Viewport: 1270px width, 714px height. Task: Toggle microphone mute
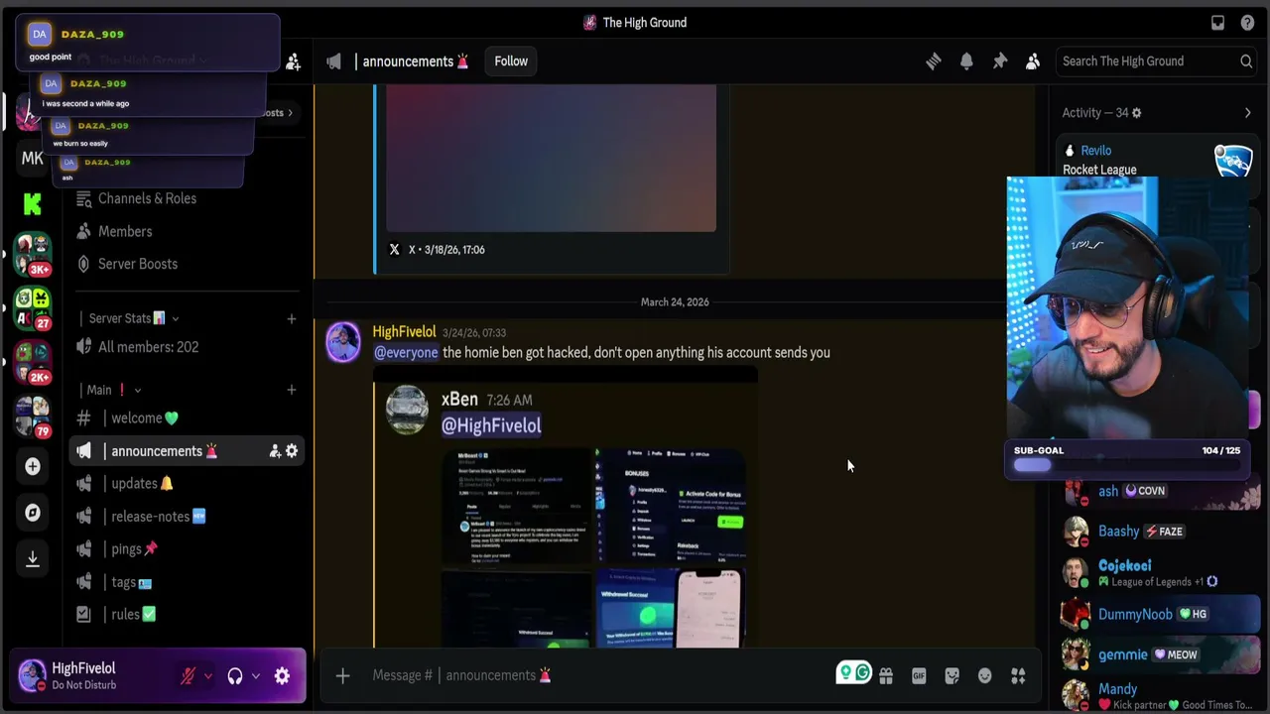pyautogui.click(x=187, y=676)
